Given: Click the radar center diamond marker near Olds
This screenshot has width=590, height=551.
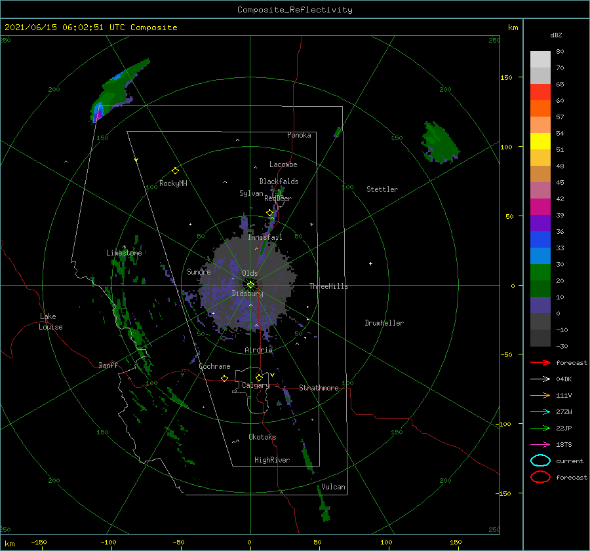Looking at the screenshot, I should pyautogui.click(x=250, y=285).
